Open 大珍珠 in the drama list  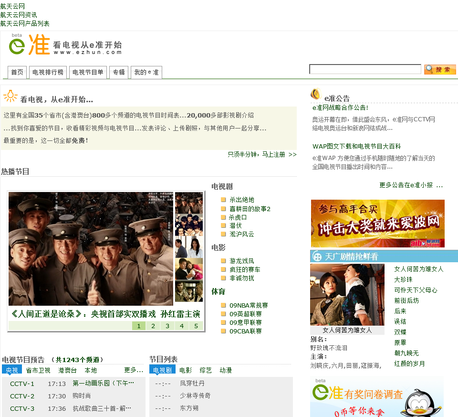404,279
